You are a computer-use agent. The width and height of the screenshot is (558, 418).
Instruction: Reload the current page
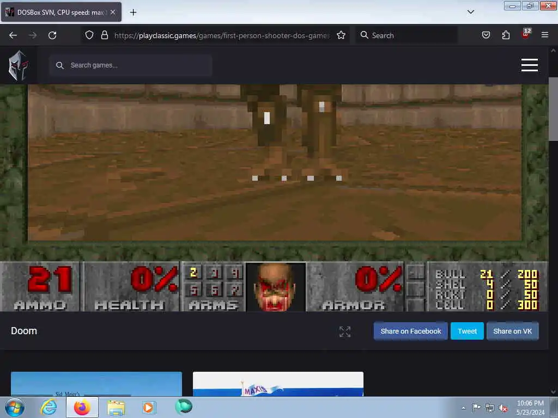click(x=52, y=35)
